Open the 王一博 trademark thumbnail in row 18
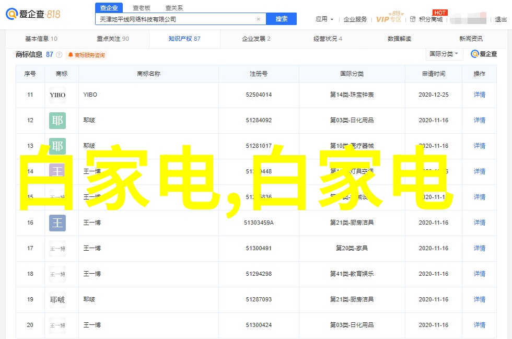 click(x=57, y=274)
